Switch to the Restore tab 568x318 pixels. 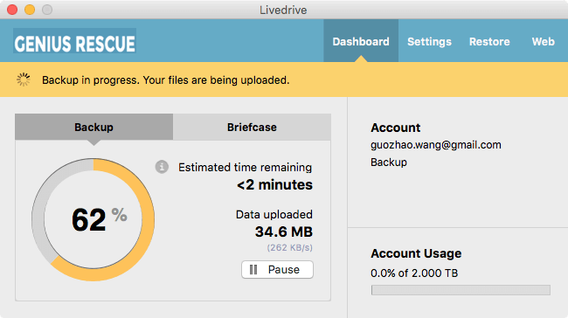point(489,41)
